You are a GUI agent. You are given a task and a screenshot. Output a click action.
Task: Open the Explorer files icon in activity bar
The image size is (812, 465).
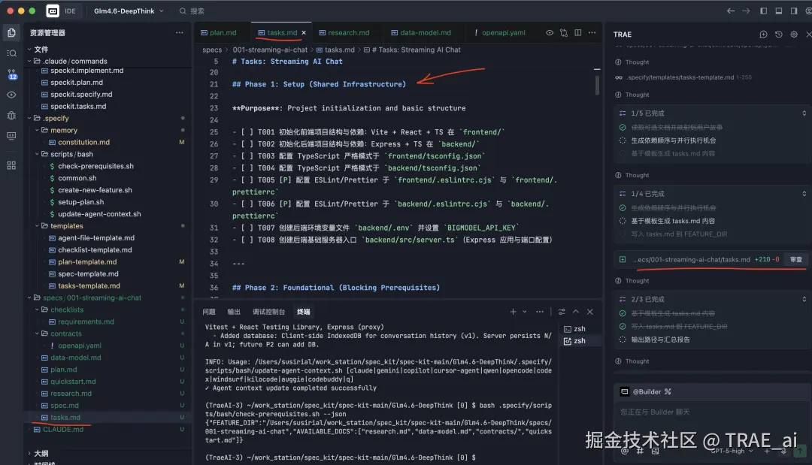tap(11, 32)
